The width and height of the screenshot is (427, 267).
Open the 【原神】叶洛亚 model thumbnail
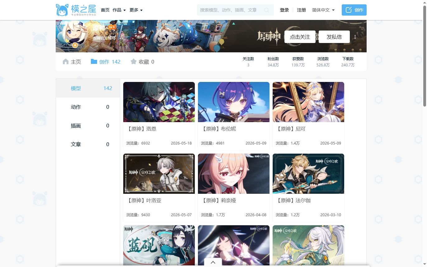[159, 174]
